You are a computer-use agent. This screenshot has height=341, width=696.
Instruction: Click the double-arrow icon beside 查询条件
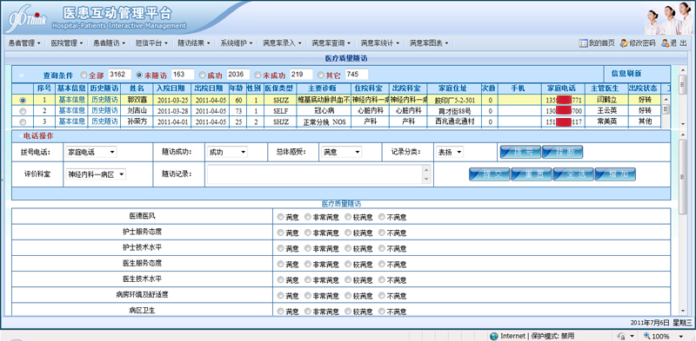(22, 75)
